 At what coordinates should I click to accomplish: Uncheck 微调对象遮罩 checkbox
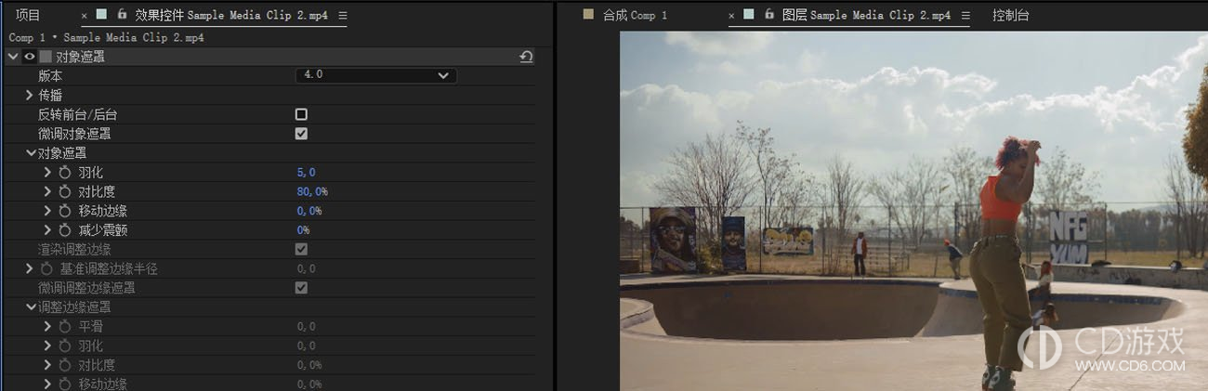click(301, 134)
